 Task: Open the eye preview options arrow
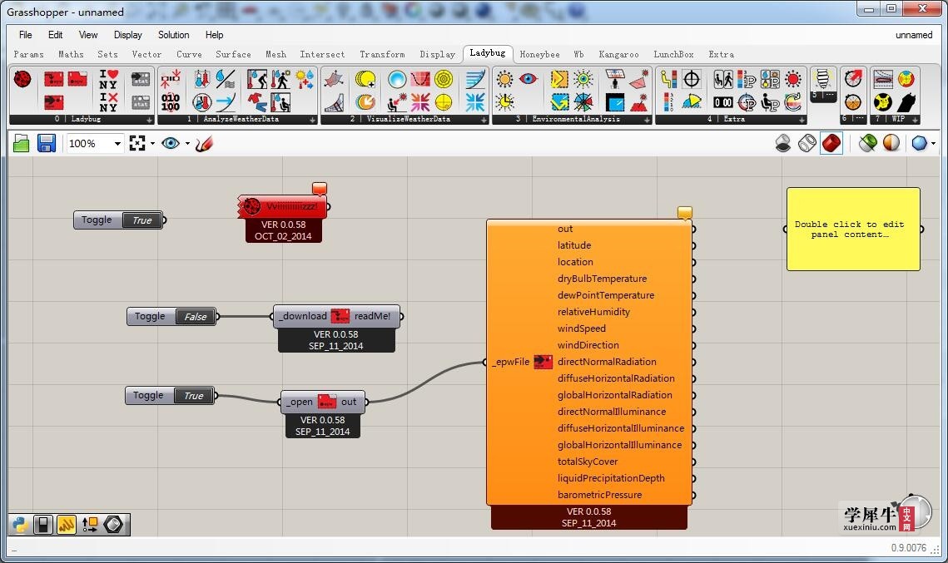click(x=187, y=144)
